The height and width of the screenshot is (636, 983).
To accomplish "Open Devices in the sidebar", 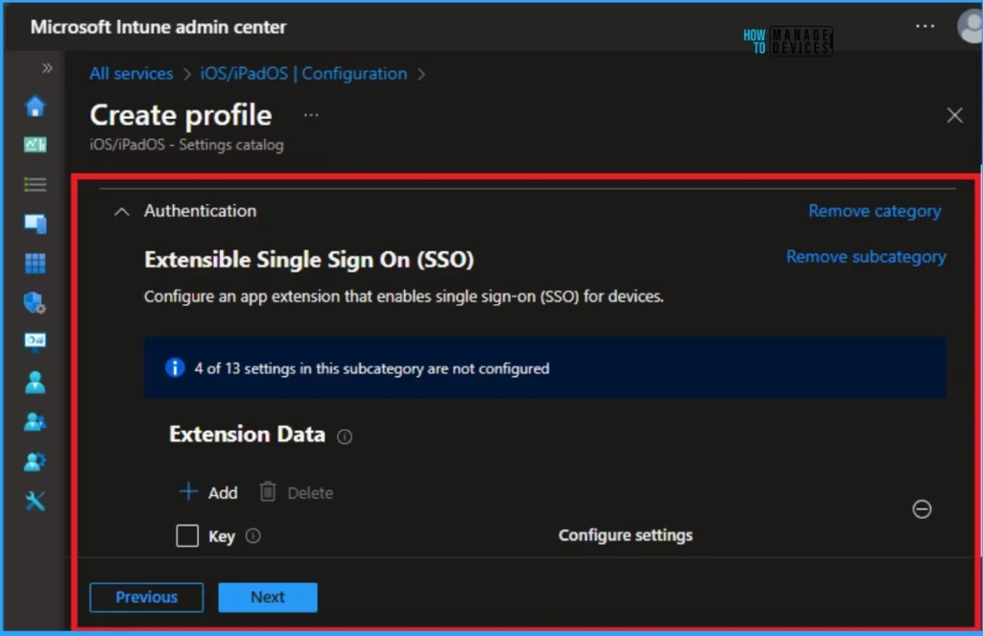I will 36,224.
